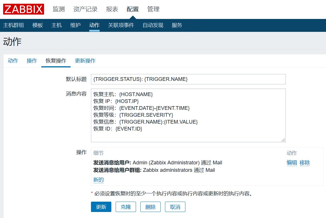
Task: Click the 细节 column header text
Action: pyautogui.click(x=98, y=153)
